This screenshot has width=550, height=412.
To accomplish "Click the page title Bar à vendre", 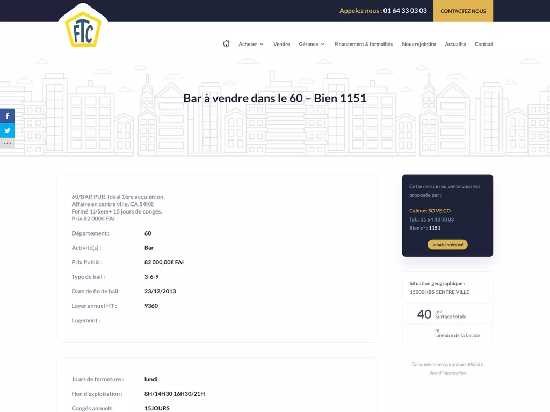I will (x=275, y=98).
